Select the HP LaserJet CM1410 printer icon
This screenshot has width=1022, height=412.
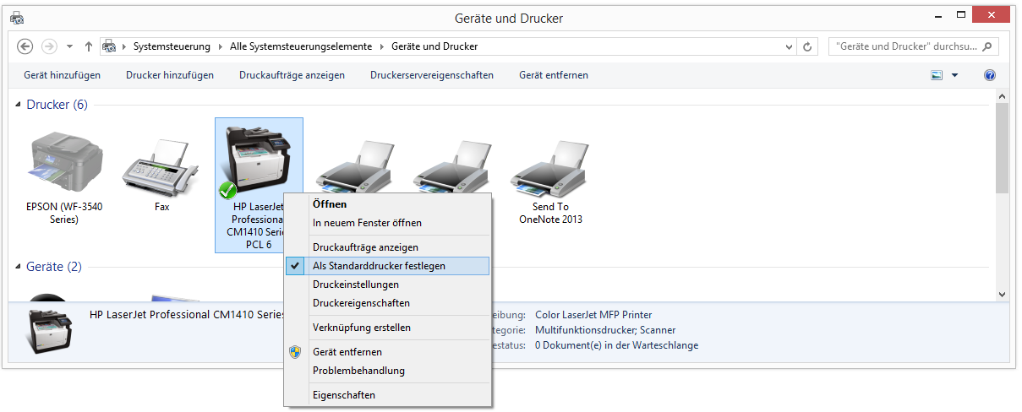[257, 160]
